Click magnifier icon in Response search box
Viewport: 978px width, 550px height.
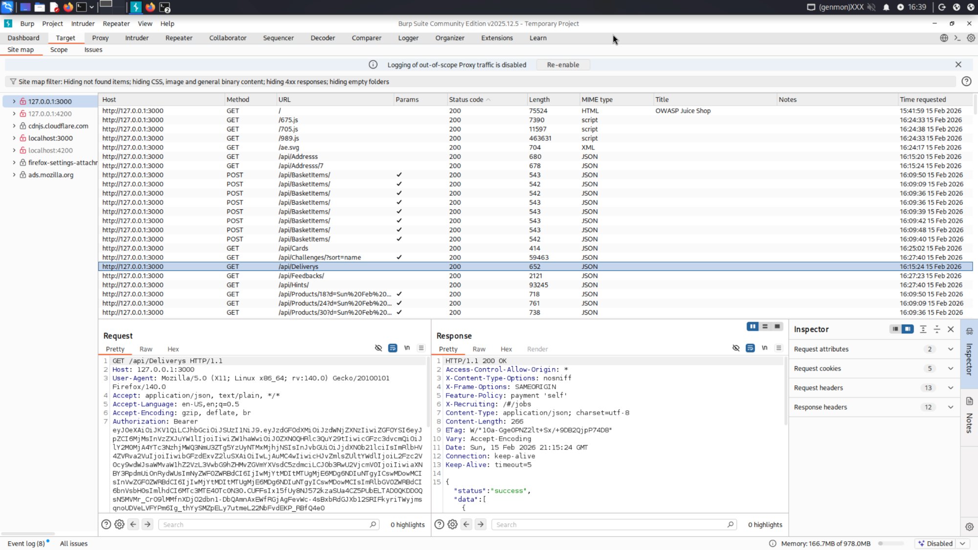731,525
